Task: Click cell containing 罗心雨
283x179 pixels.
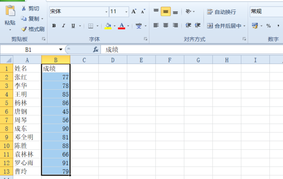Action: [x=27, y=163]
